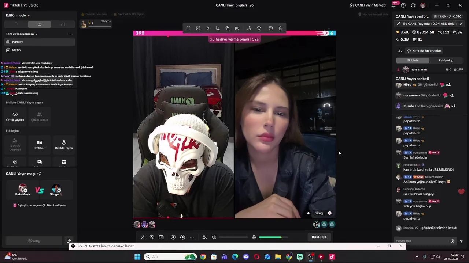Open the TikTok LIVE Studio taskbar icon
The height and width of the screenshot is (263, 469).
click(332, 257)
